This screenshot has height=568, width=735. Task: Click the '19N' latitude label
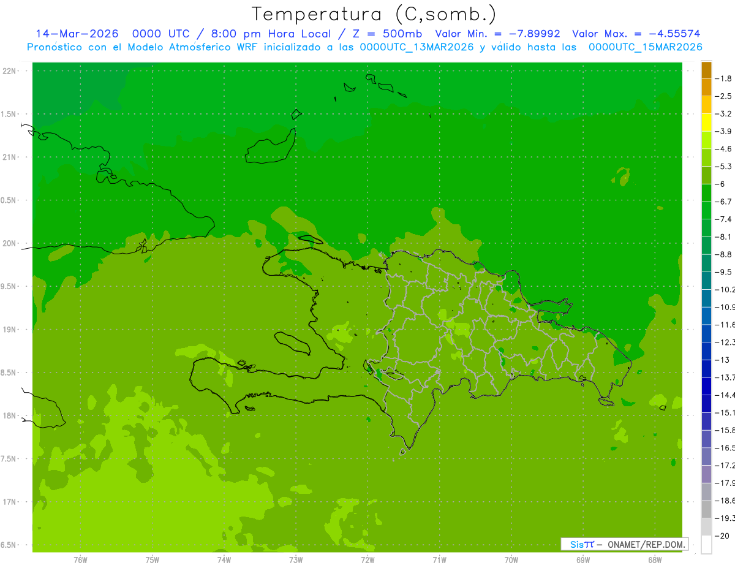click(x=10, y=329)
